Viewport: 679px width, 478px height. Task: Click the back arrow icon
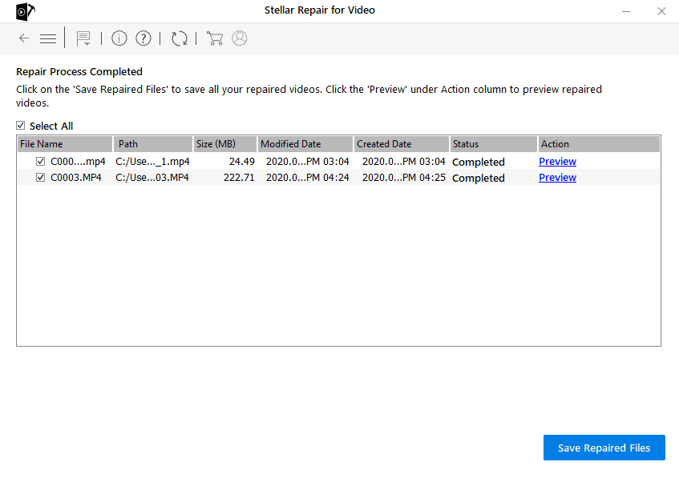24,38
